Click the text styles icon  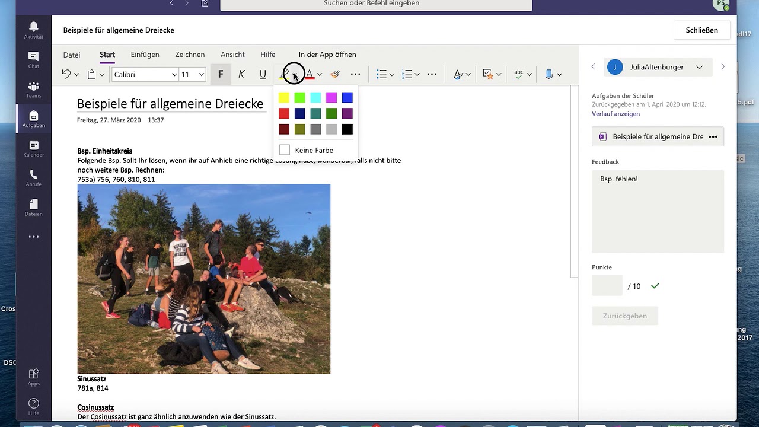(458, 74)
